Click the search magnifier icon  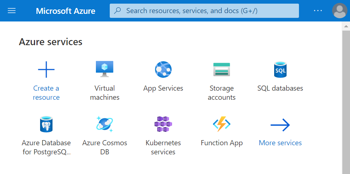click(x=118, y=11)
